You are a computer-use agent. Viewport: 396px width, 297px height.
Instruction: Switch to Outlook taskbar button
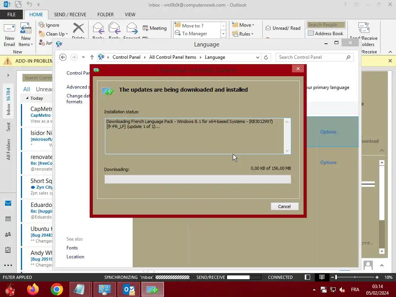pos(129,289)
